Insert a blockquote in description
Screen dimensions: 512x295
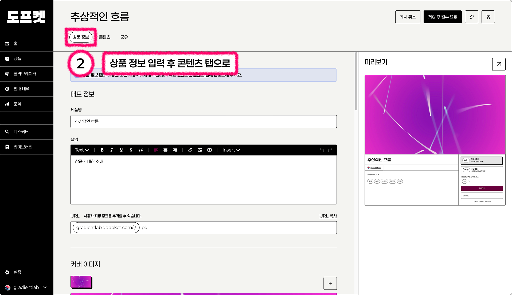[x=140, y=150]
